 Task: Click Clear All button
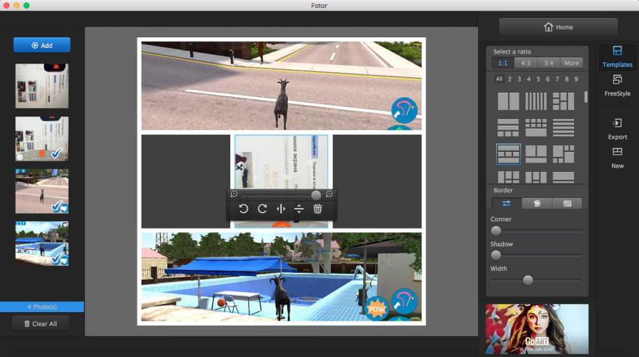pyautogui.click(x=41, y=323)
